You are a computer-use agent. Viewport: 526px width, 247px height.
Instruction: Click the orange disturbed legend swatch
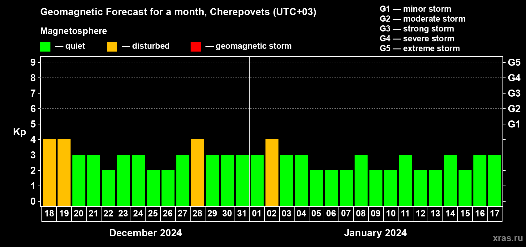pyautogui.click(x=112, y=47)
